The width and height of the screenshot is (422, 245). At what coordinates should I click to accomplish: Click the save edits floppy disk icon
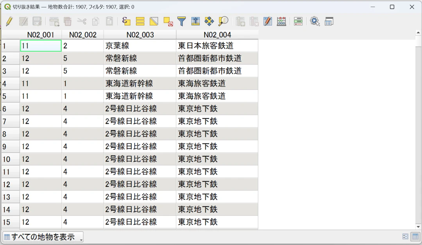(37, 21)
